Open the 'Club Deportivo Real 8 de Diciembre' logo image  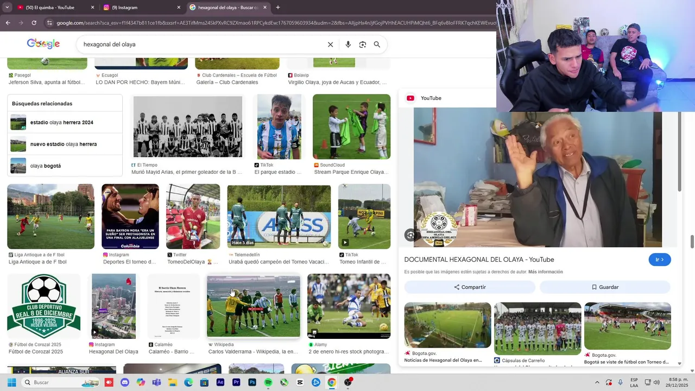(44, 306)
